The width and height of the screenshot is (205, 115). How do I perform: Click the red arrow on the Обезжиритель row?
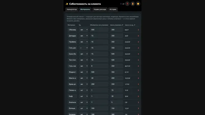point(138,30)
